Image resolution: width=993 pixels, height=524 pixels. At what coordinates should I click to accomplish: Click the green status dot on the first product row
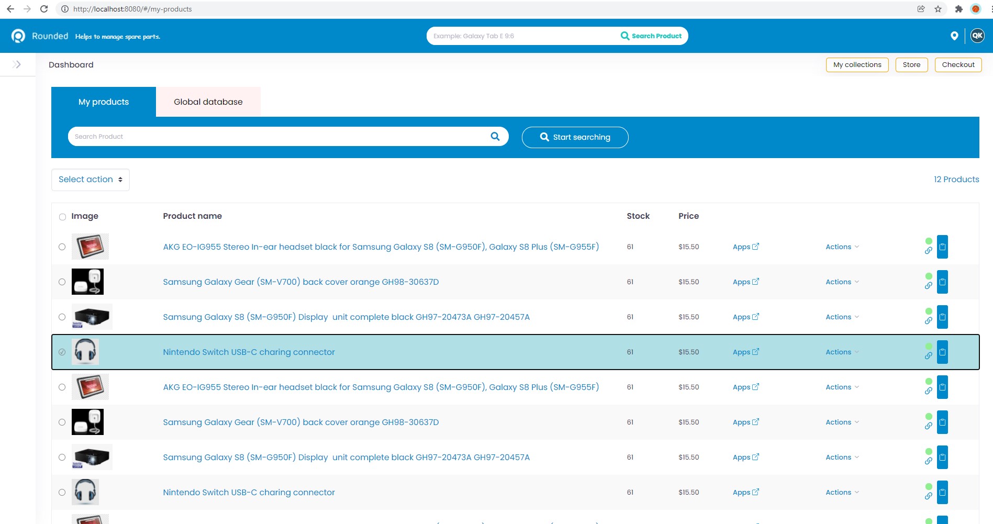[930, 240]
